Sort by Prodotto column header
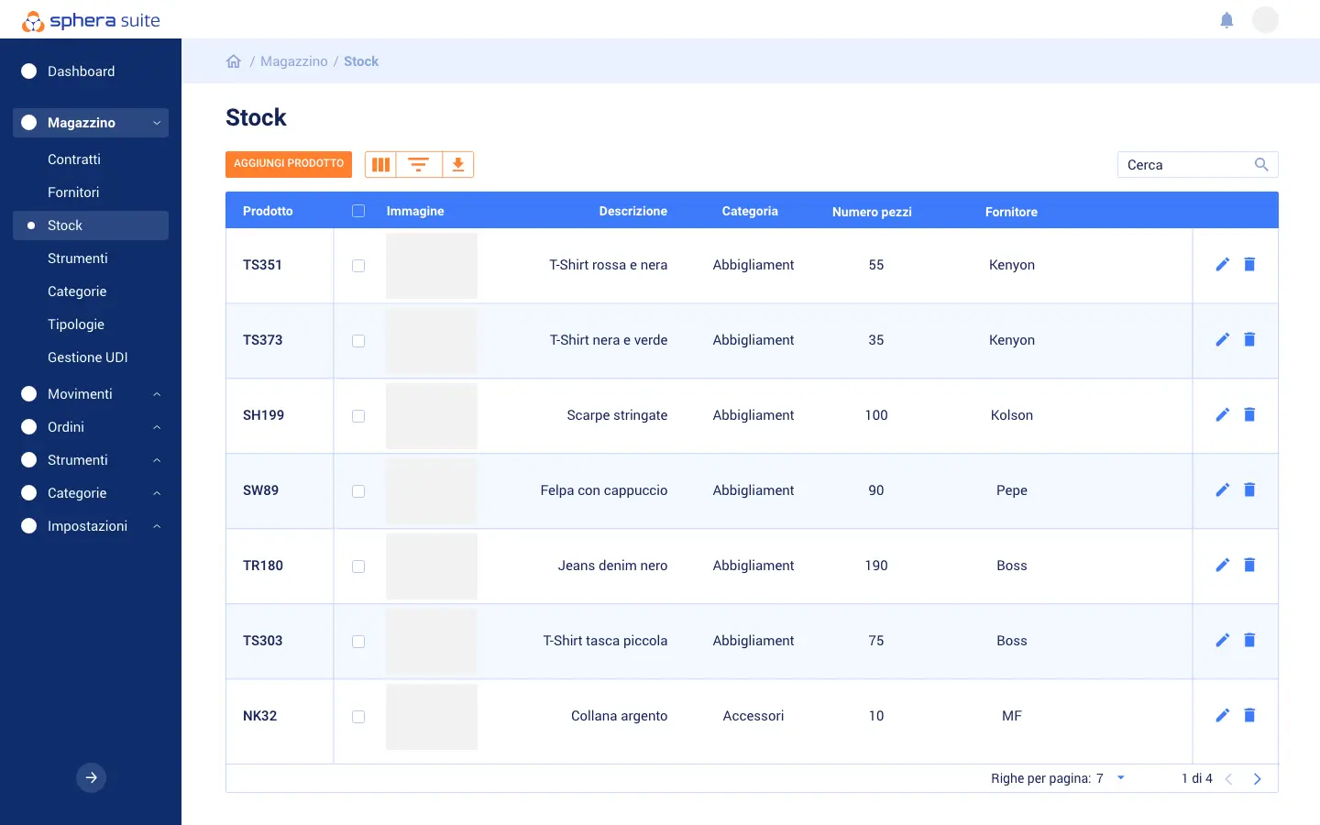 coord(268,211)
